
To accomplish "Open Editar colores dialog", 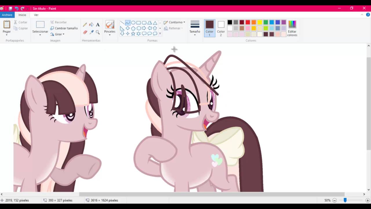I will point(292,28).
